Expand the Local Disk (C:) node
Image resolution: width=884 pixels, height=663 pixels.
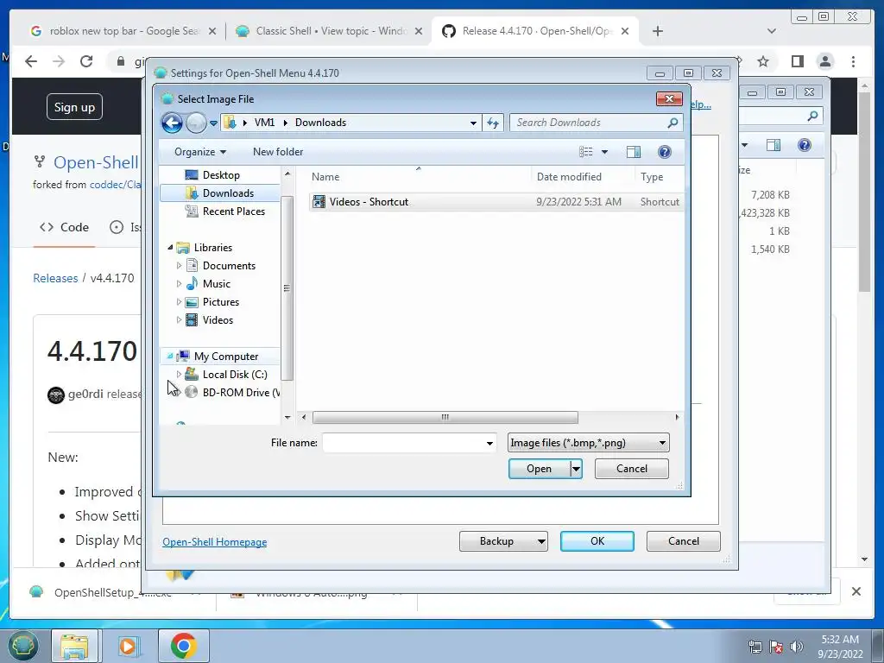pyautogui.click(x=179, y=375)
